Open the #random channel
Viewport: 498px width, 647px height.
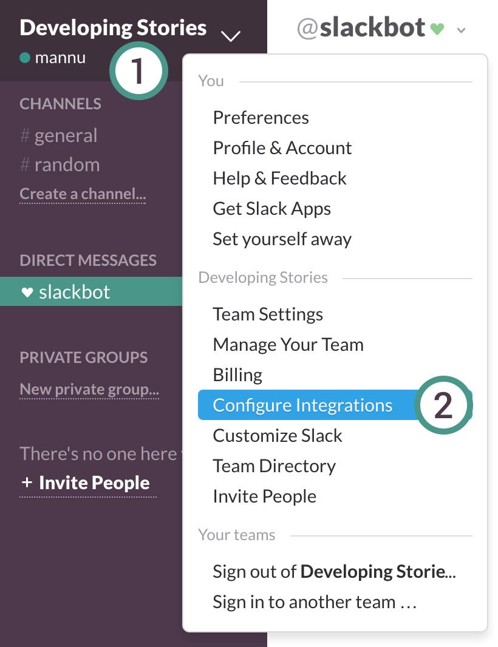pos(60,164)
